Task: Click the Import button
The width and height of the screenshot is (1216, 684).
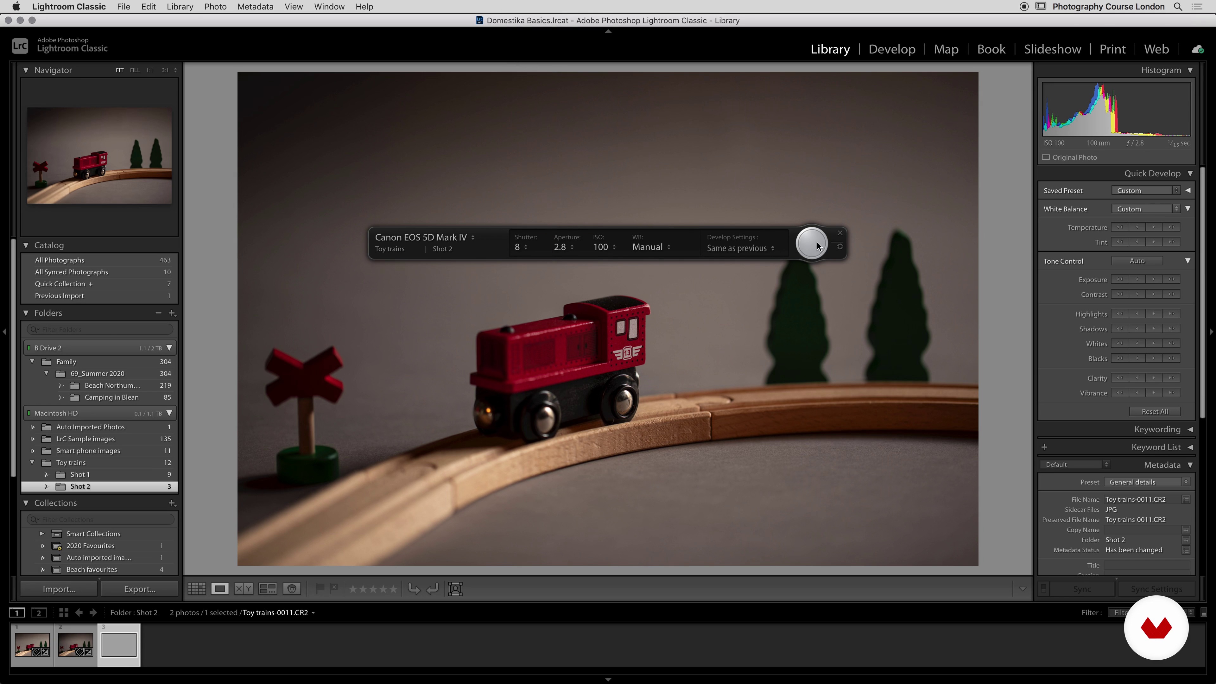Action: [59, 589]
